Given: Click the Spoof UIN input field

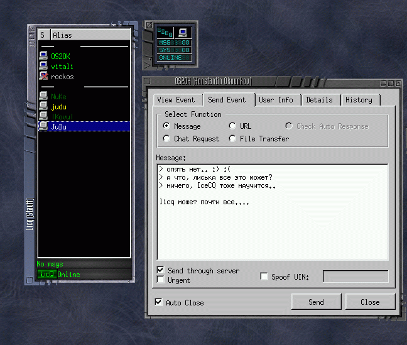Looking at the screenshot, I should pyautogui.click(x=355, y=277).
